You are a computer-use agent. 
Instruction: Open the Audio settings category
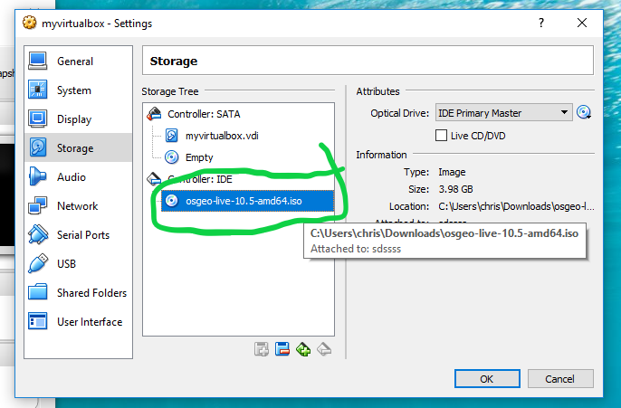pos(78,177)
